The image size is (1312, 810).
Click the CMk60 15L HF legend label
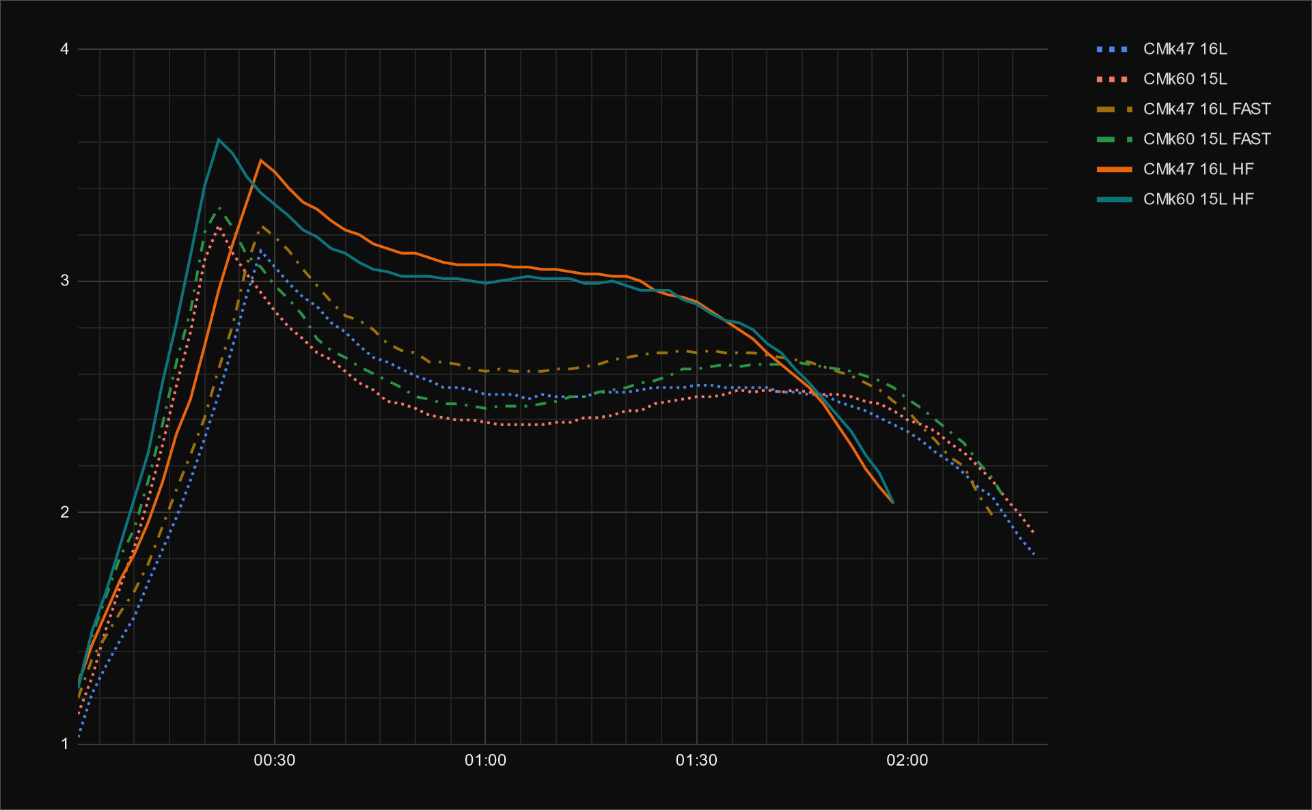(x=1198, y=199)
